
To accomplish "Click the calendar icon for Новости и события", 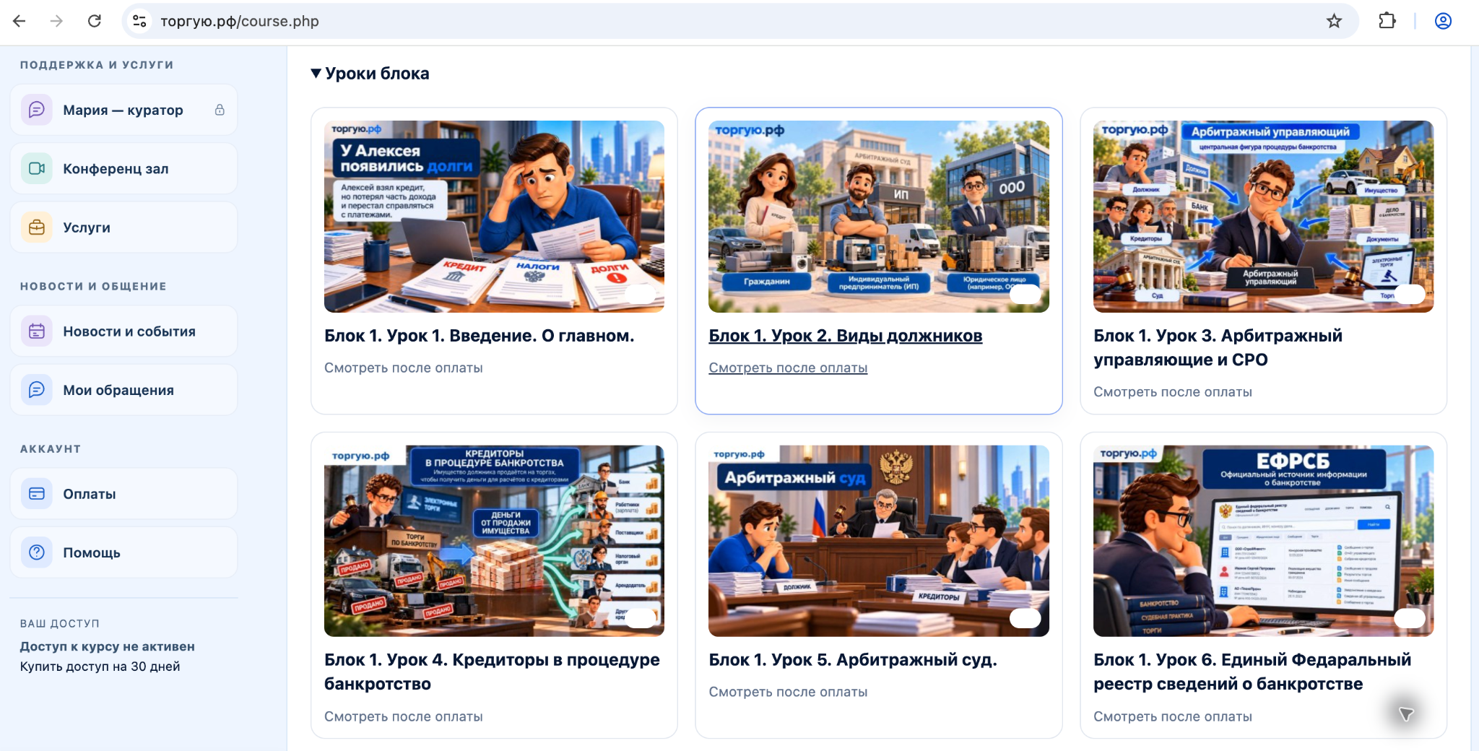I will coord(37,331).
